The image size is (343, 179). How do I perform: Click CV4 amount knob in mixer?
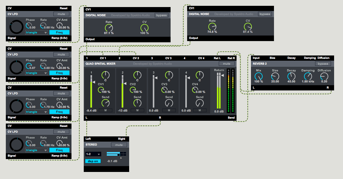click(195, 89)
